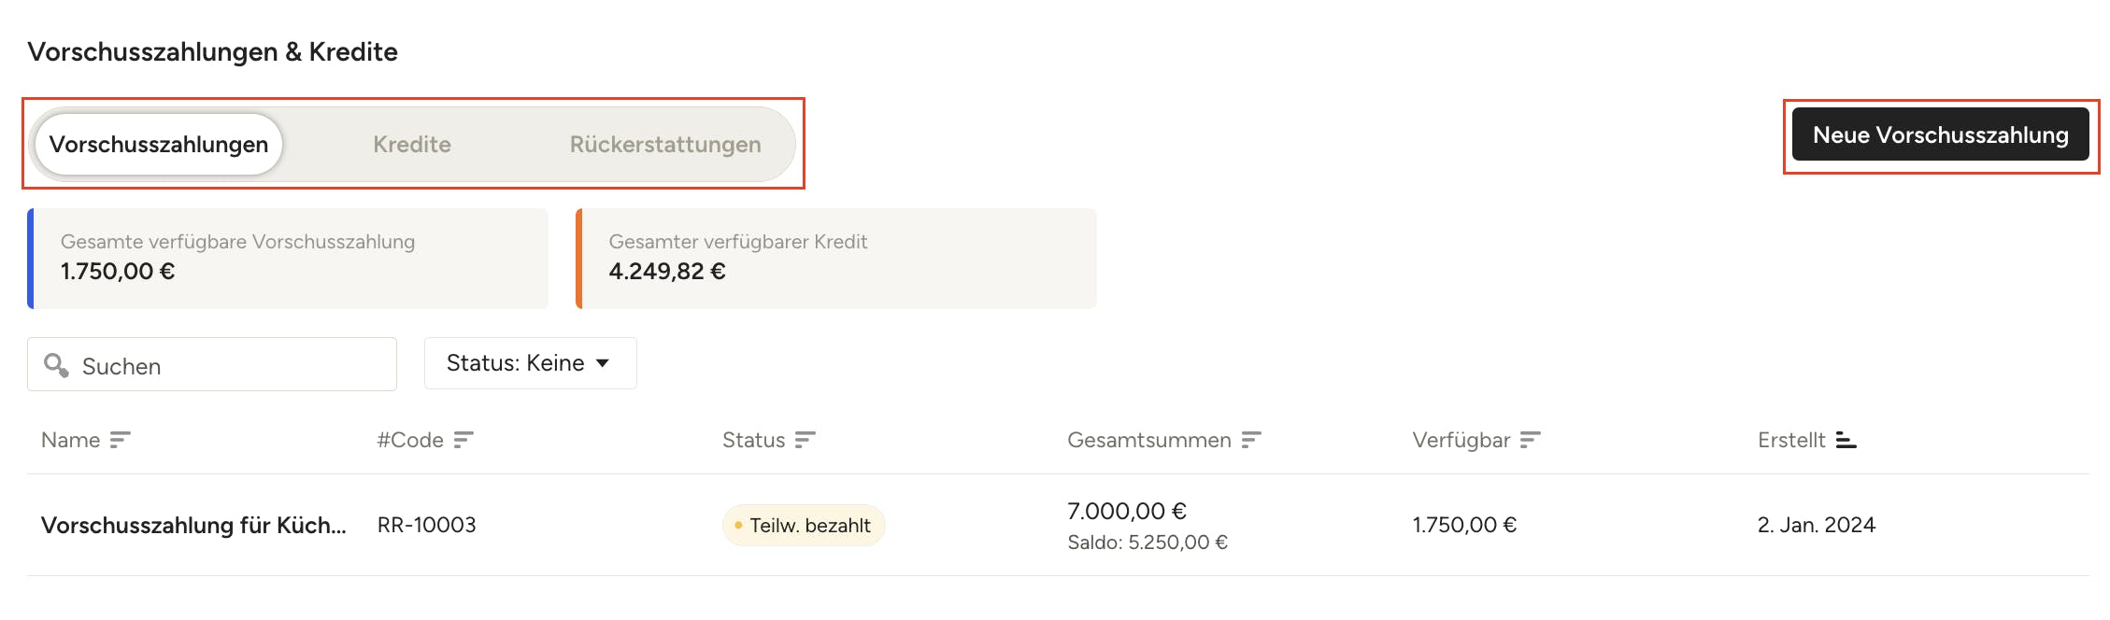Click the Gesamtsummen sort icon
This screenshot has width=2110, height=620.
(x=1251, y=440)
